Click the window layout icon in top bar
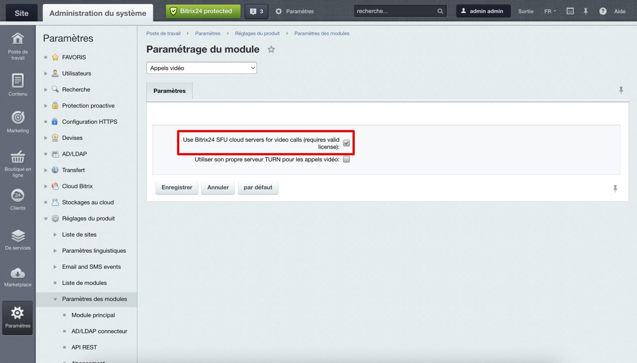This screenshot has height=363, width=637. [x=570, y=11]
